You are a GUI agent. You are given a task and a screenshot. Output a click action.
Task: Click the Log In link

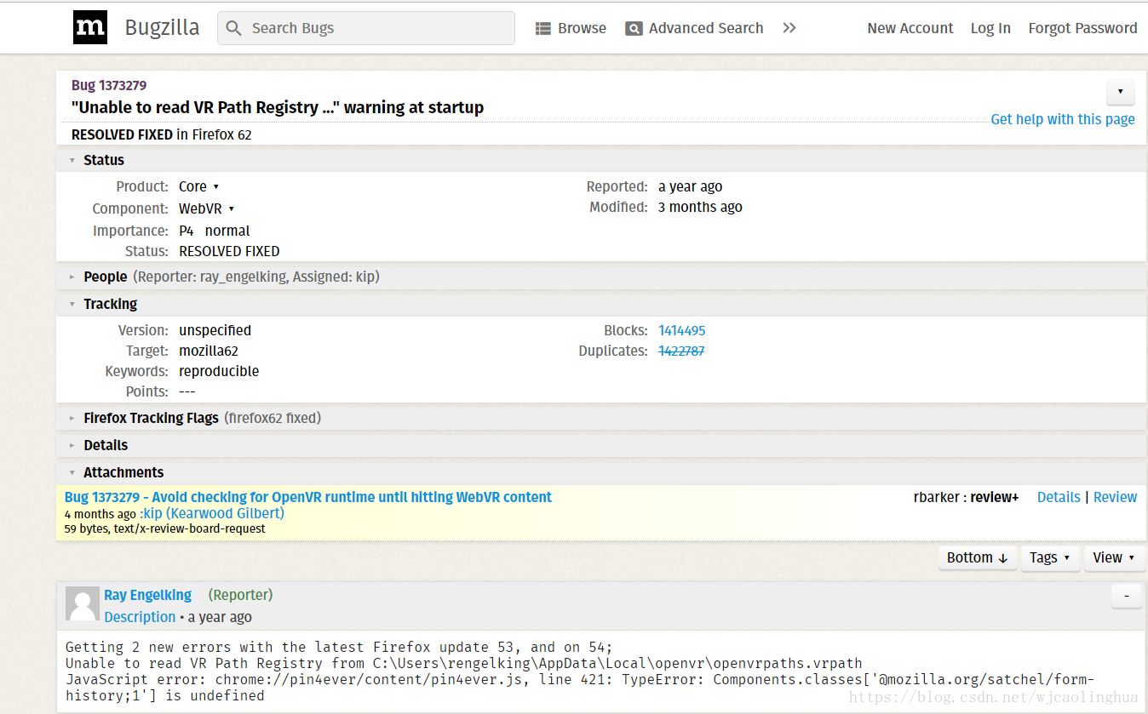tap(990, 28)
